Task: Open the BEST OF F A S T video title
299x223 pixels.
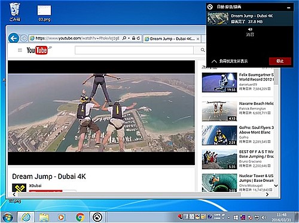Action: pos(257,154)
